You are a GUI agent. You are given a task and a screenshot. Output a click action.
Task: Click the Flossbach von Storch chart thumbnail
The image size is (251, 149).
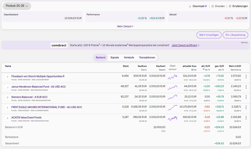pyautogui.click(x=172, y=77)
